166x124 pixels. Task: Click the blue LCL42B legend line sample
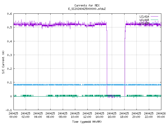tap(154, 23)
